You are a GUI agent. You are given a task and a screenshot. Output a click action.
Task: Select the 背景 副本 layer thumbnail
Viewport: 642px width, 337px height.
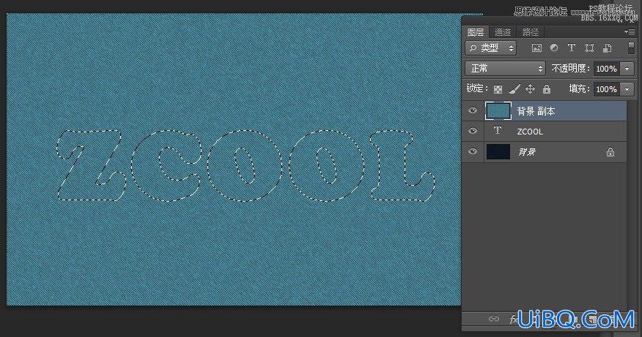tap(498, 110)
